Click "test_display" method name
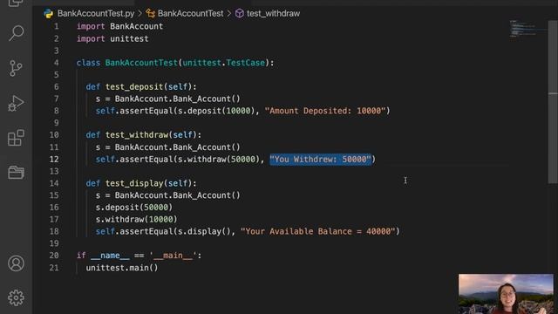The image size is (558, 314). tap(134, 183)
